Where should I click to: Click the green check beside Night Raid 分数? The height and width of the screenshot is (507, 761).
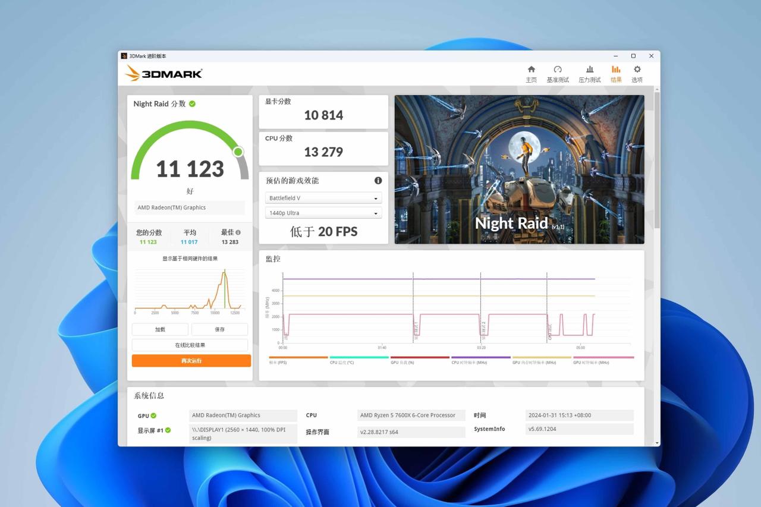pos(192,103)
